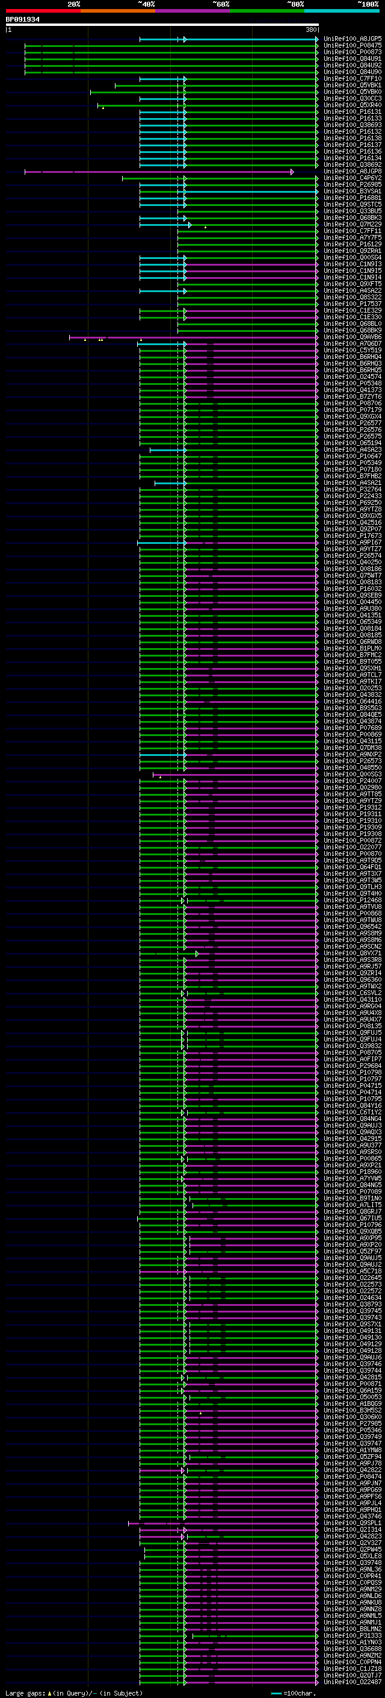The width and height of the screenshot is (385, 1698).
Task: Click the cyan alignment bar of UniRef100_A8JGP5
Action: [229, 40]
